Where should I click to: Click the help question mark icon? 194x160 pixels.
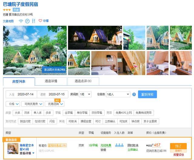[134, 94]
